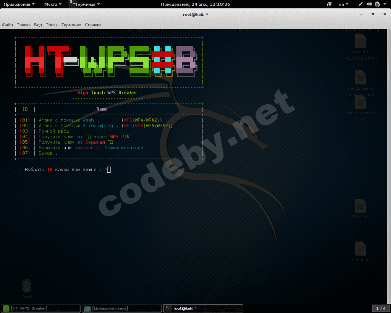
Task: Click the volume speaker tray icon
Action: 369,4
